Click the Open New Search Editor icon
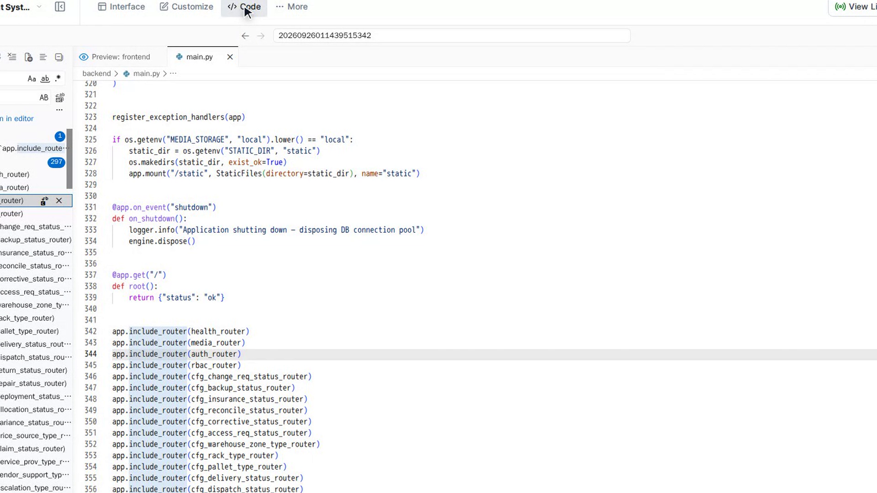This screenshot has height=493, width=877. (x=28, y=57)
